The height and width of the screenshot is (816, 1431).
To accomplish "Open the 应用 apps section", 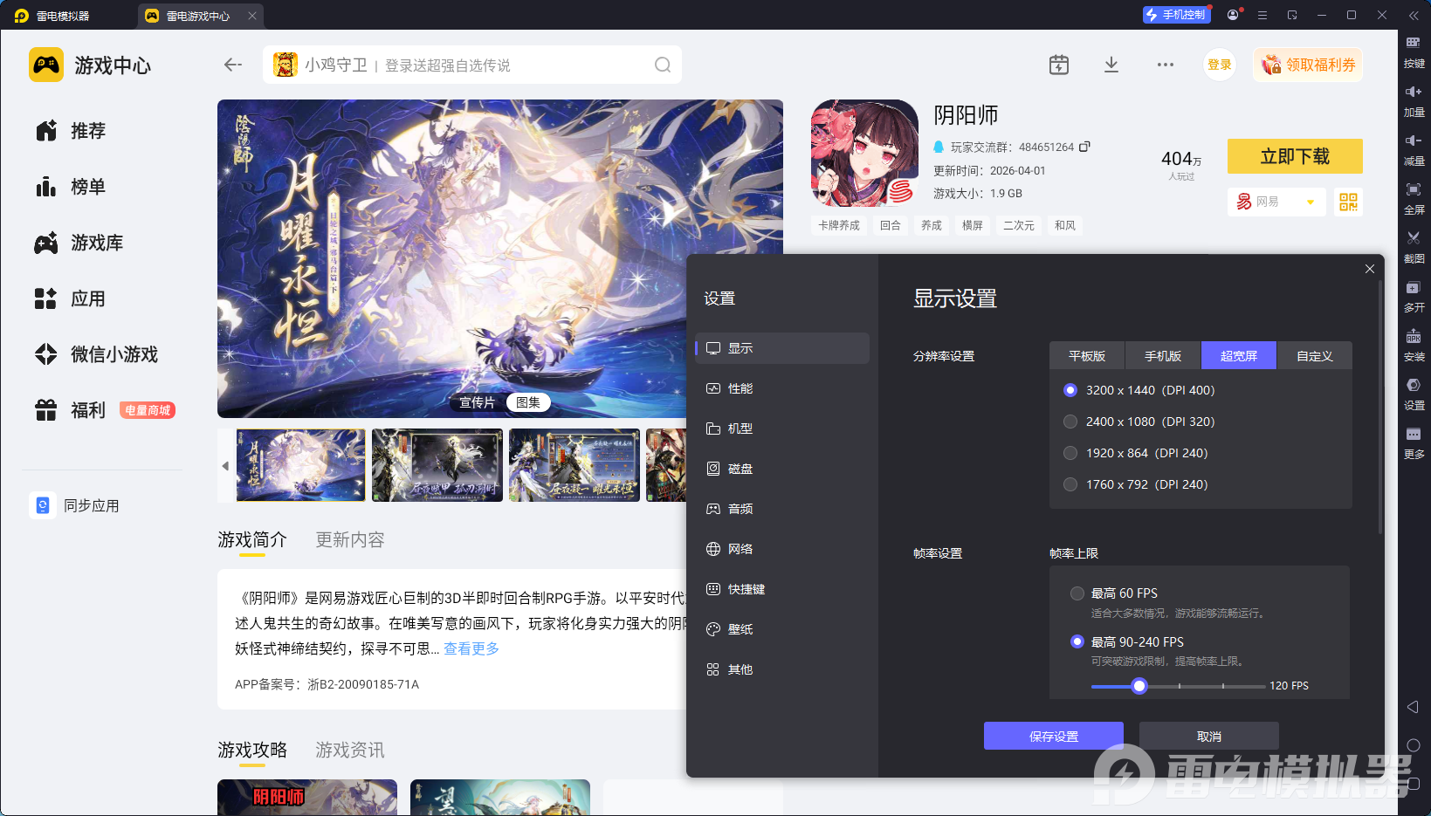I will click(71, 298).
